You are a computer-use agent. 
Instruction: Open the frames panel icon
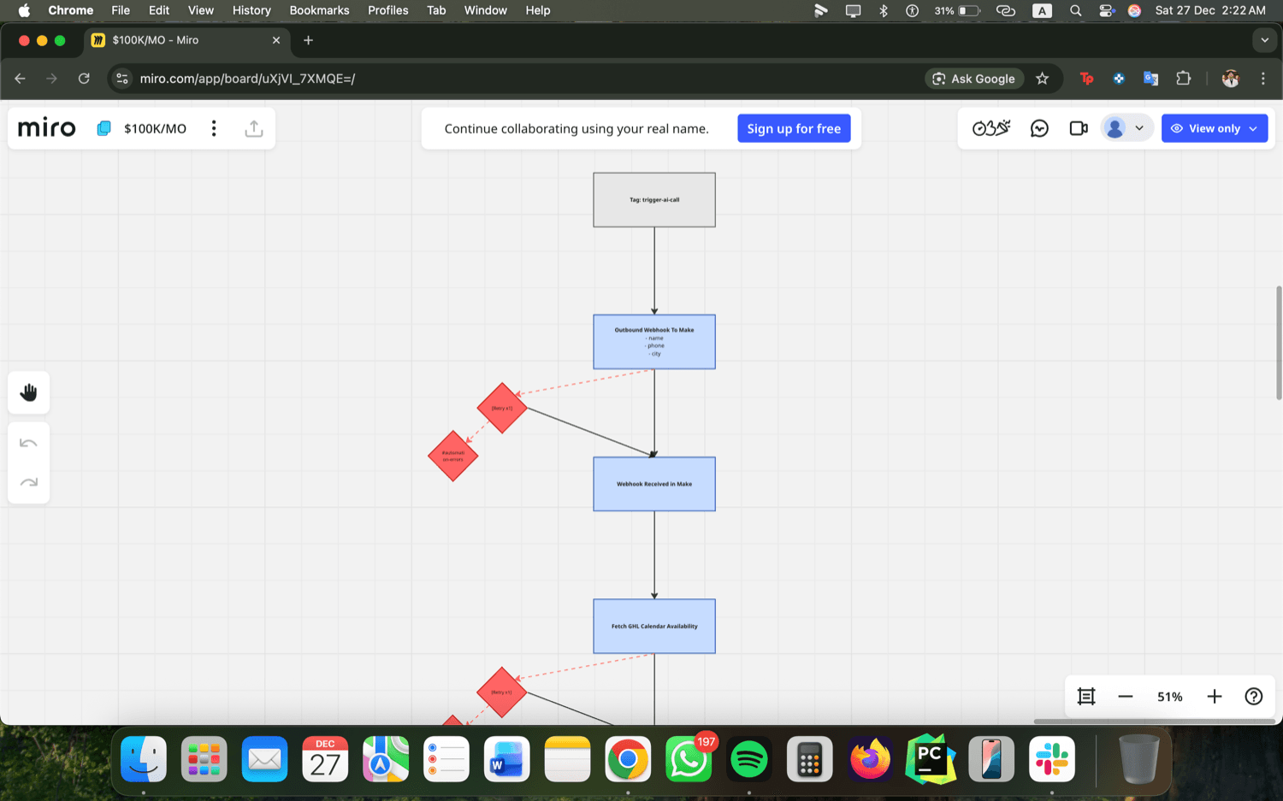[x=1086, y=697]
